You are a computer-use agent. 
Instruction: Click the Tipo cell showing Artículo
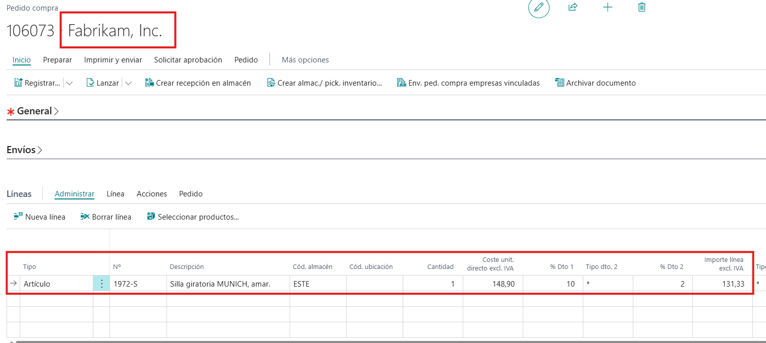point(57,284)
